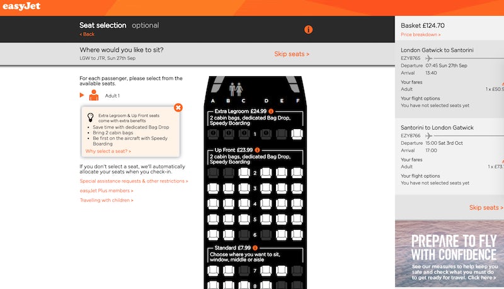Close the Extra Legroom benefits tooltip
The image size is (504, 289).
pyautogui.click(x=178, y=108)
